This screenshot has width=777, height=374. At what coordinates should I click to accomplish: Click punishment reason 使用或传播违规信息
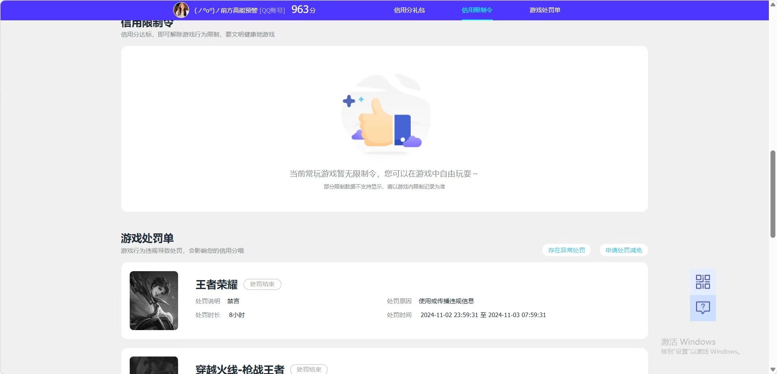pos(446,301)
